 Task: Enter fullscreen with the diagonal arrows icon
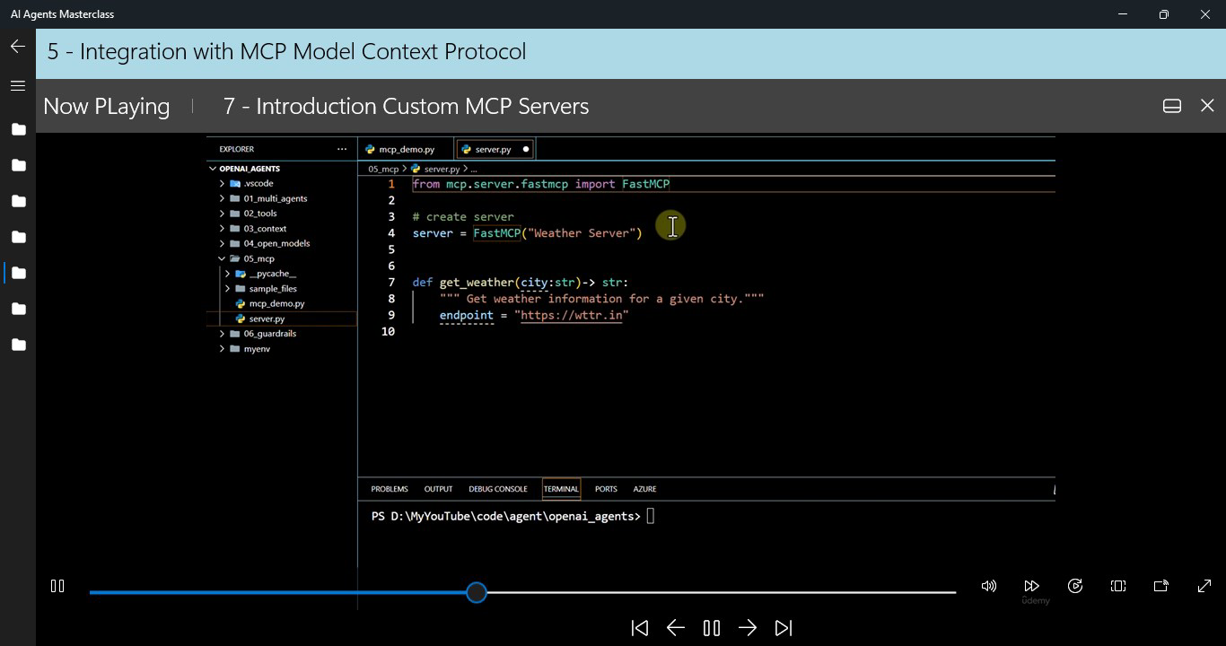(1204, 586)
